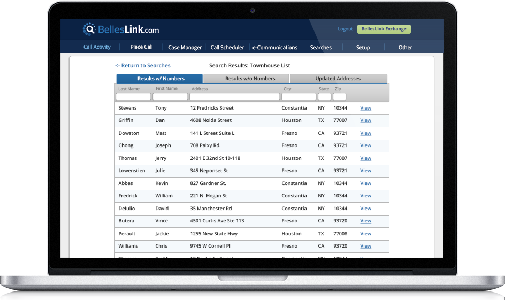Click address "345 Neponset St"
This screenshot has width=505, height=300.
pyautogui.click(x=209, y=171)
